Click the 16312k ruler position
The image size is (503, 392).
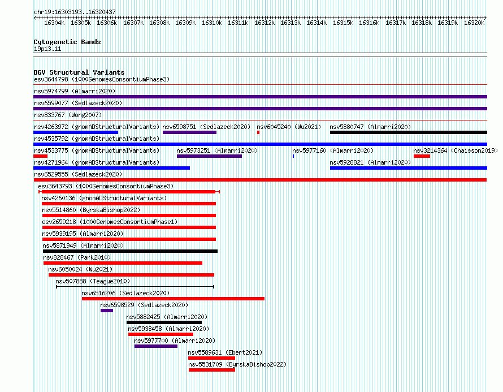point(264,23)
